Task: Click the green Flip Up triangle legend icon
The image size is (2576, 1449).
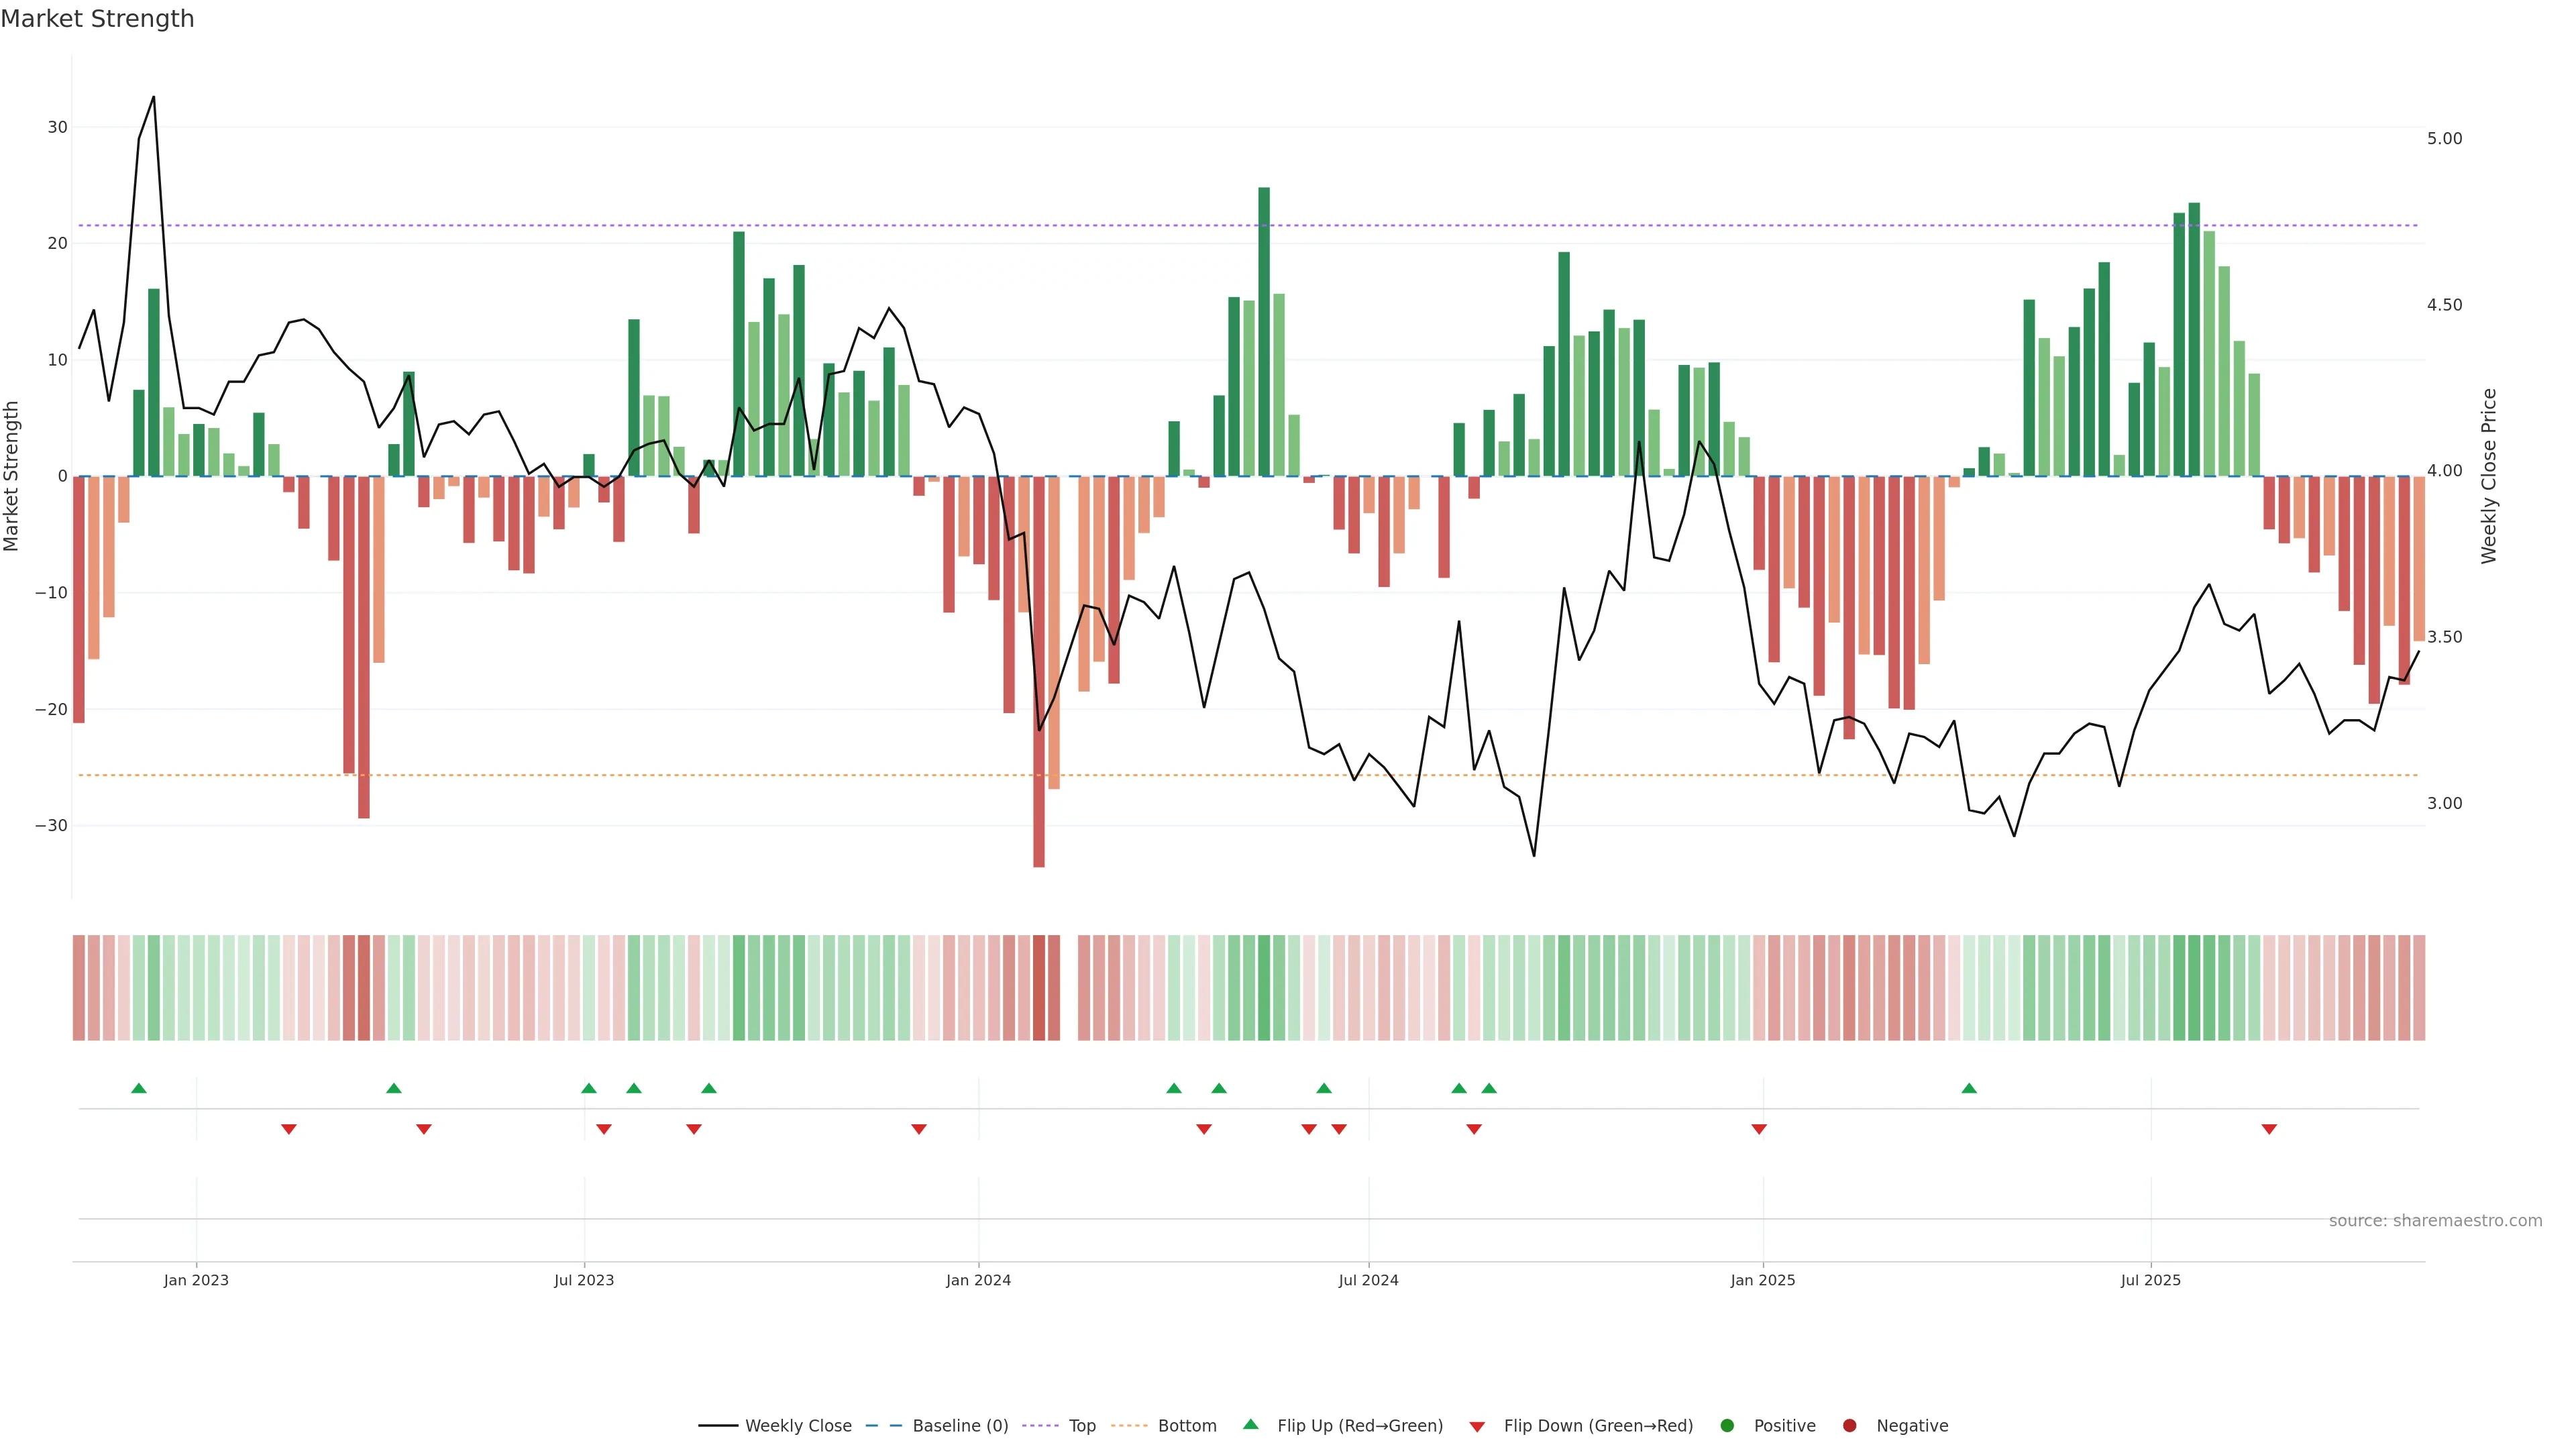Action: click(x=1250, y=1424)
